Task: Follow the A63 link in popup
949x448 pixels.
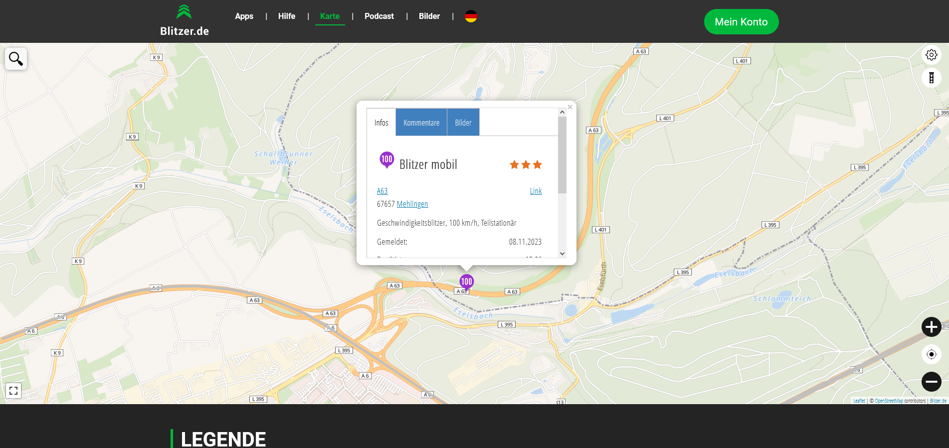Action: pyautogui.click(x=382, y=191)
